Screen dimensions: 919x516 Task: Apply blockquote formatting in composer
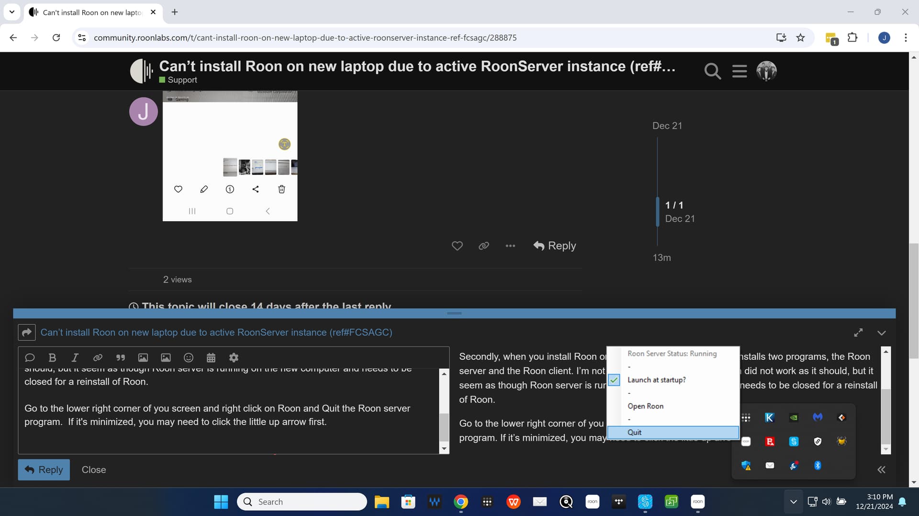(x=121, y=357)
